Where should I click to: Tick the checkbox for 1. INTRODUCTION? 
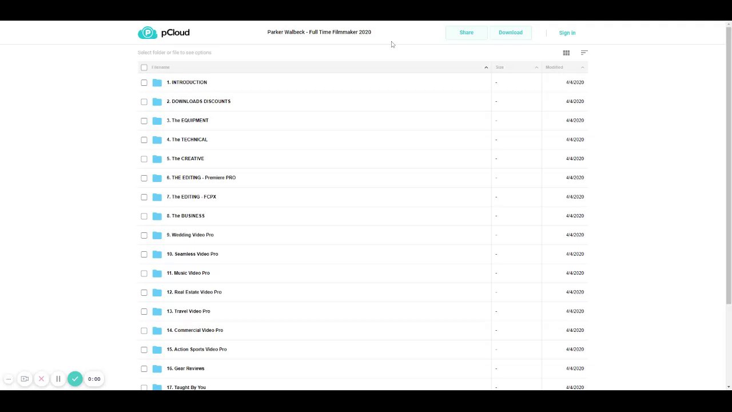coord(144,82)
